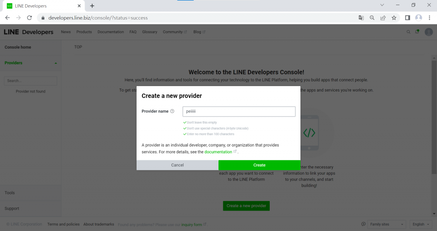The image size is (437, 231).
Task: Click the Provider name input field
Action: pyautogui.click(x=239, y=111)
